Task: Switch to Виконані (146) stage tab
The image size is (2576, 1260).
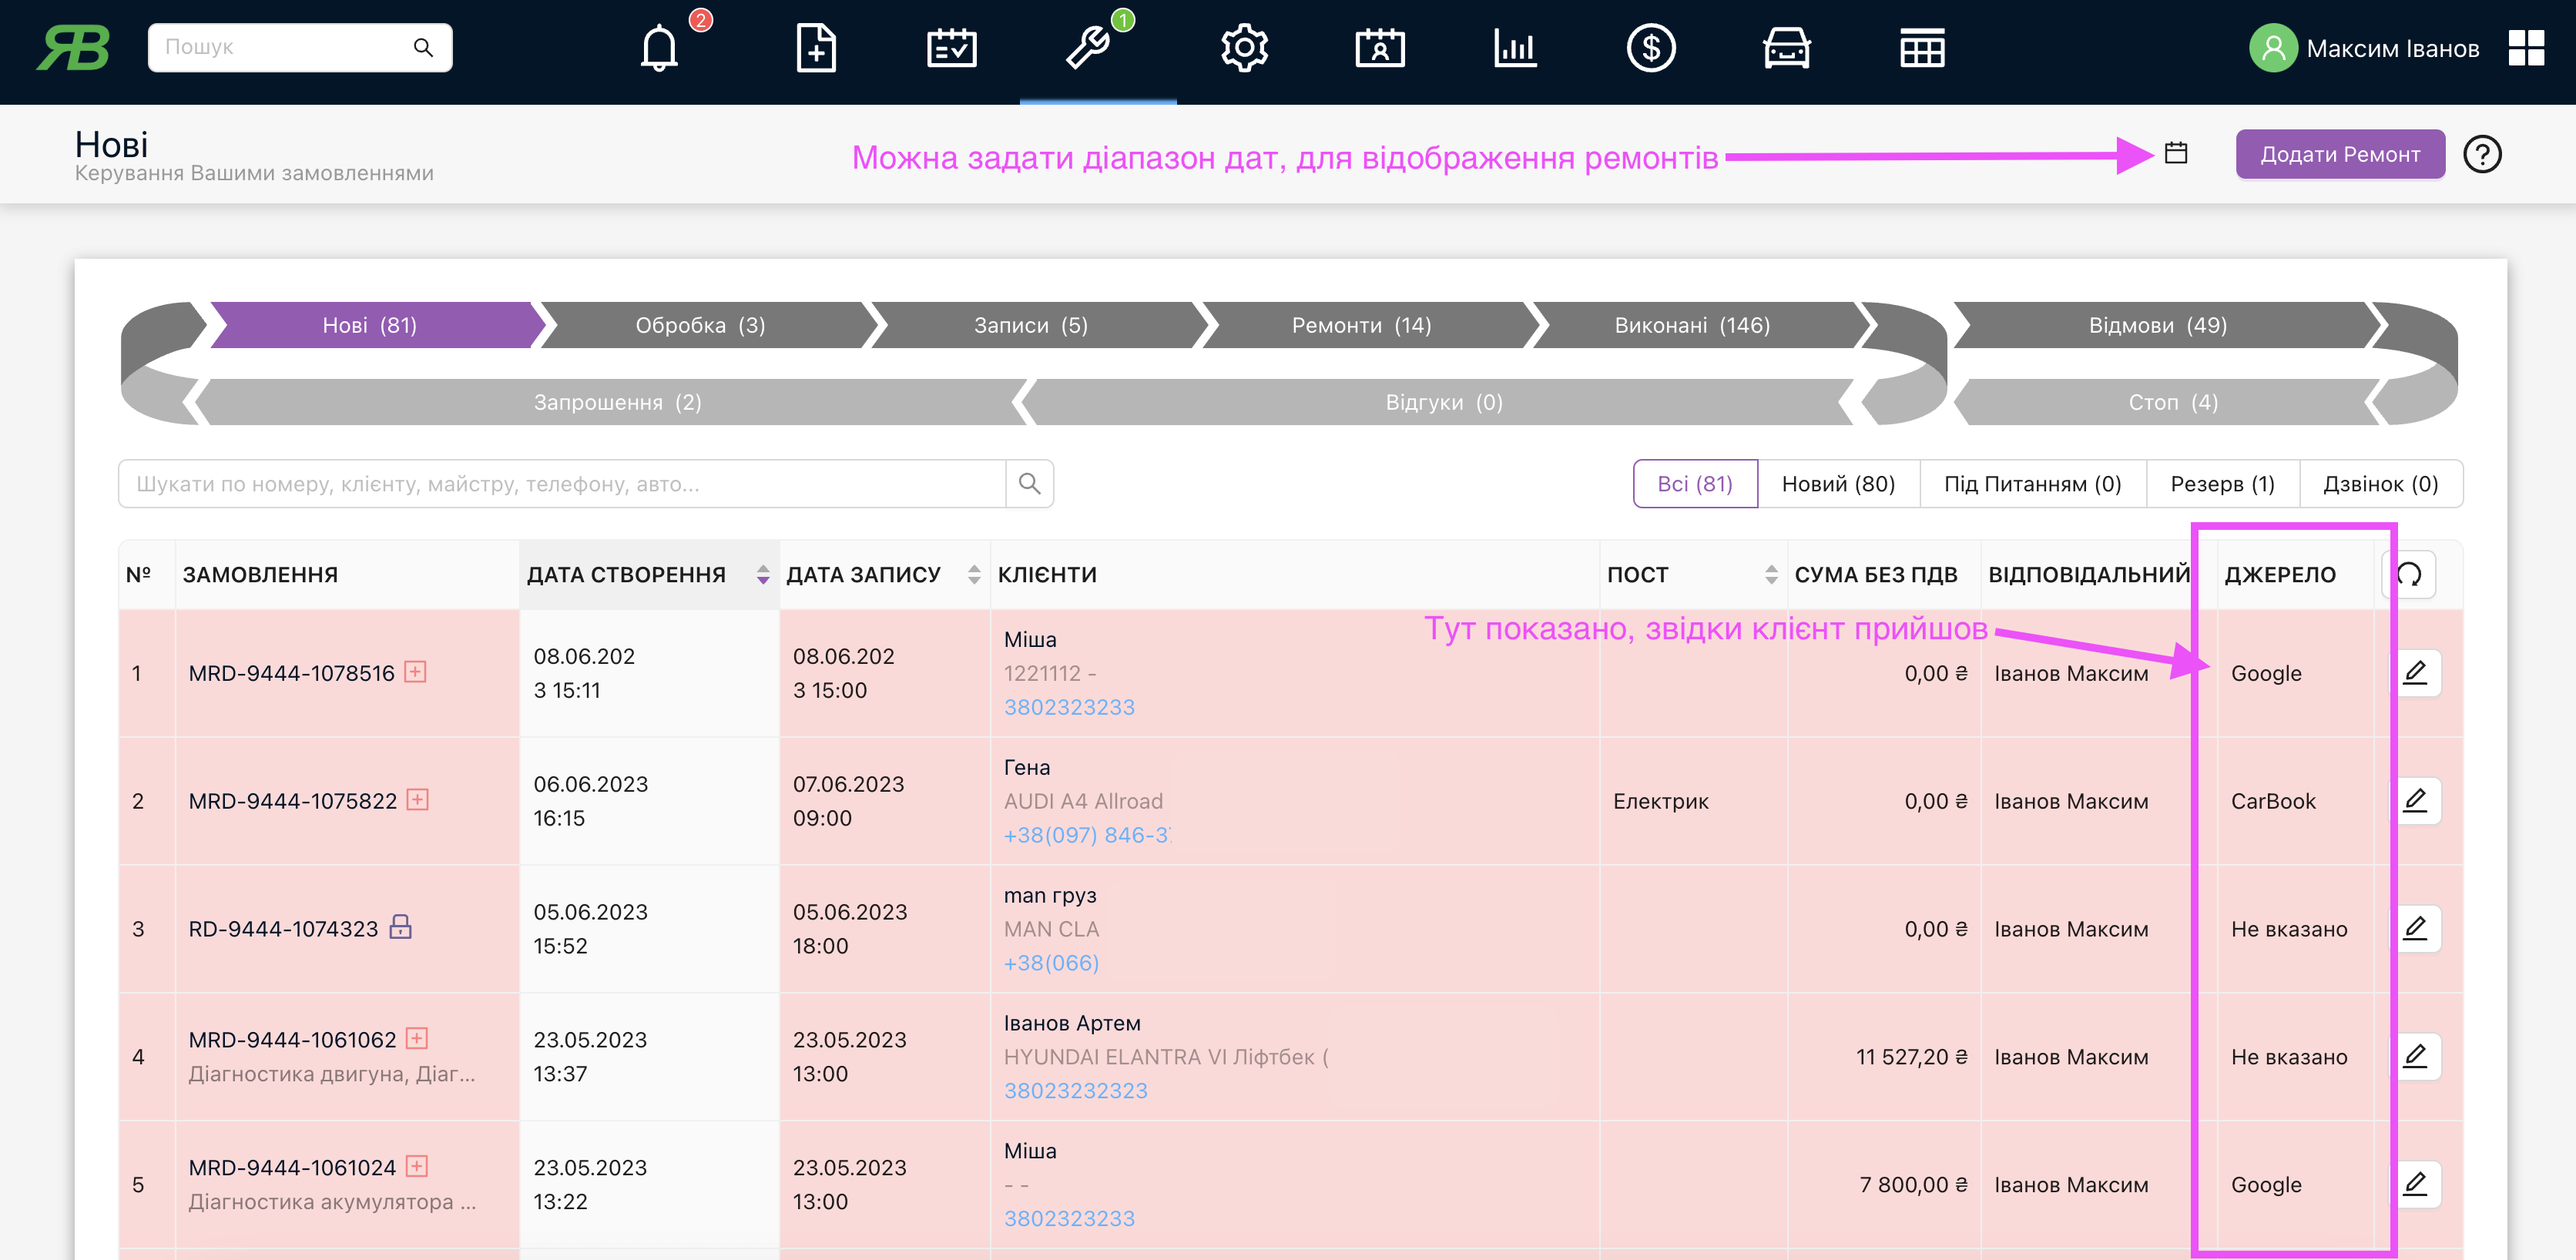Action: pos(1692,325)
